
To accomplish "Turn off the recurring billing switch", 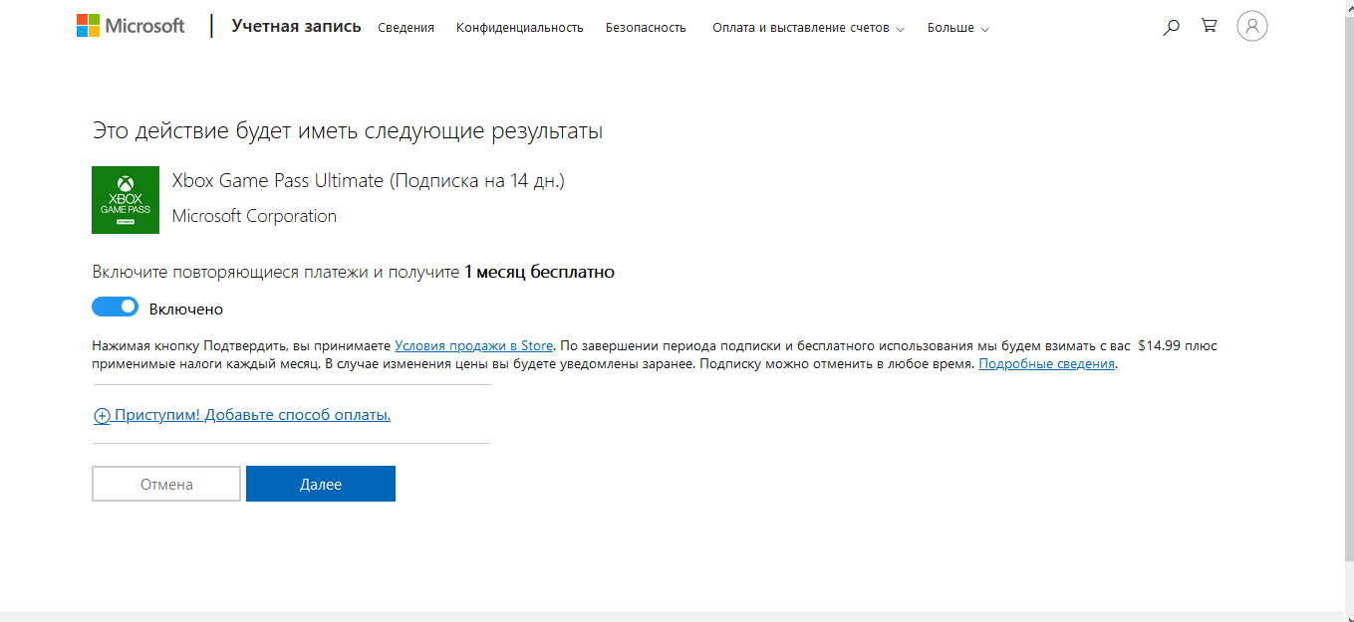I will 115,308.
